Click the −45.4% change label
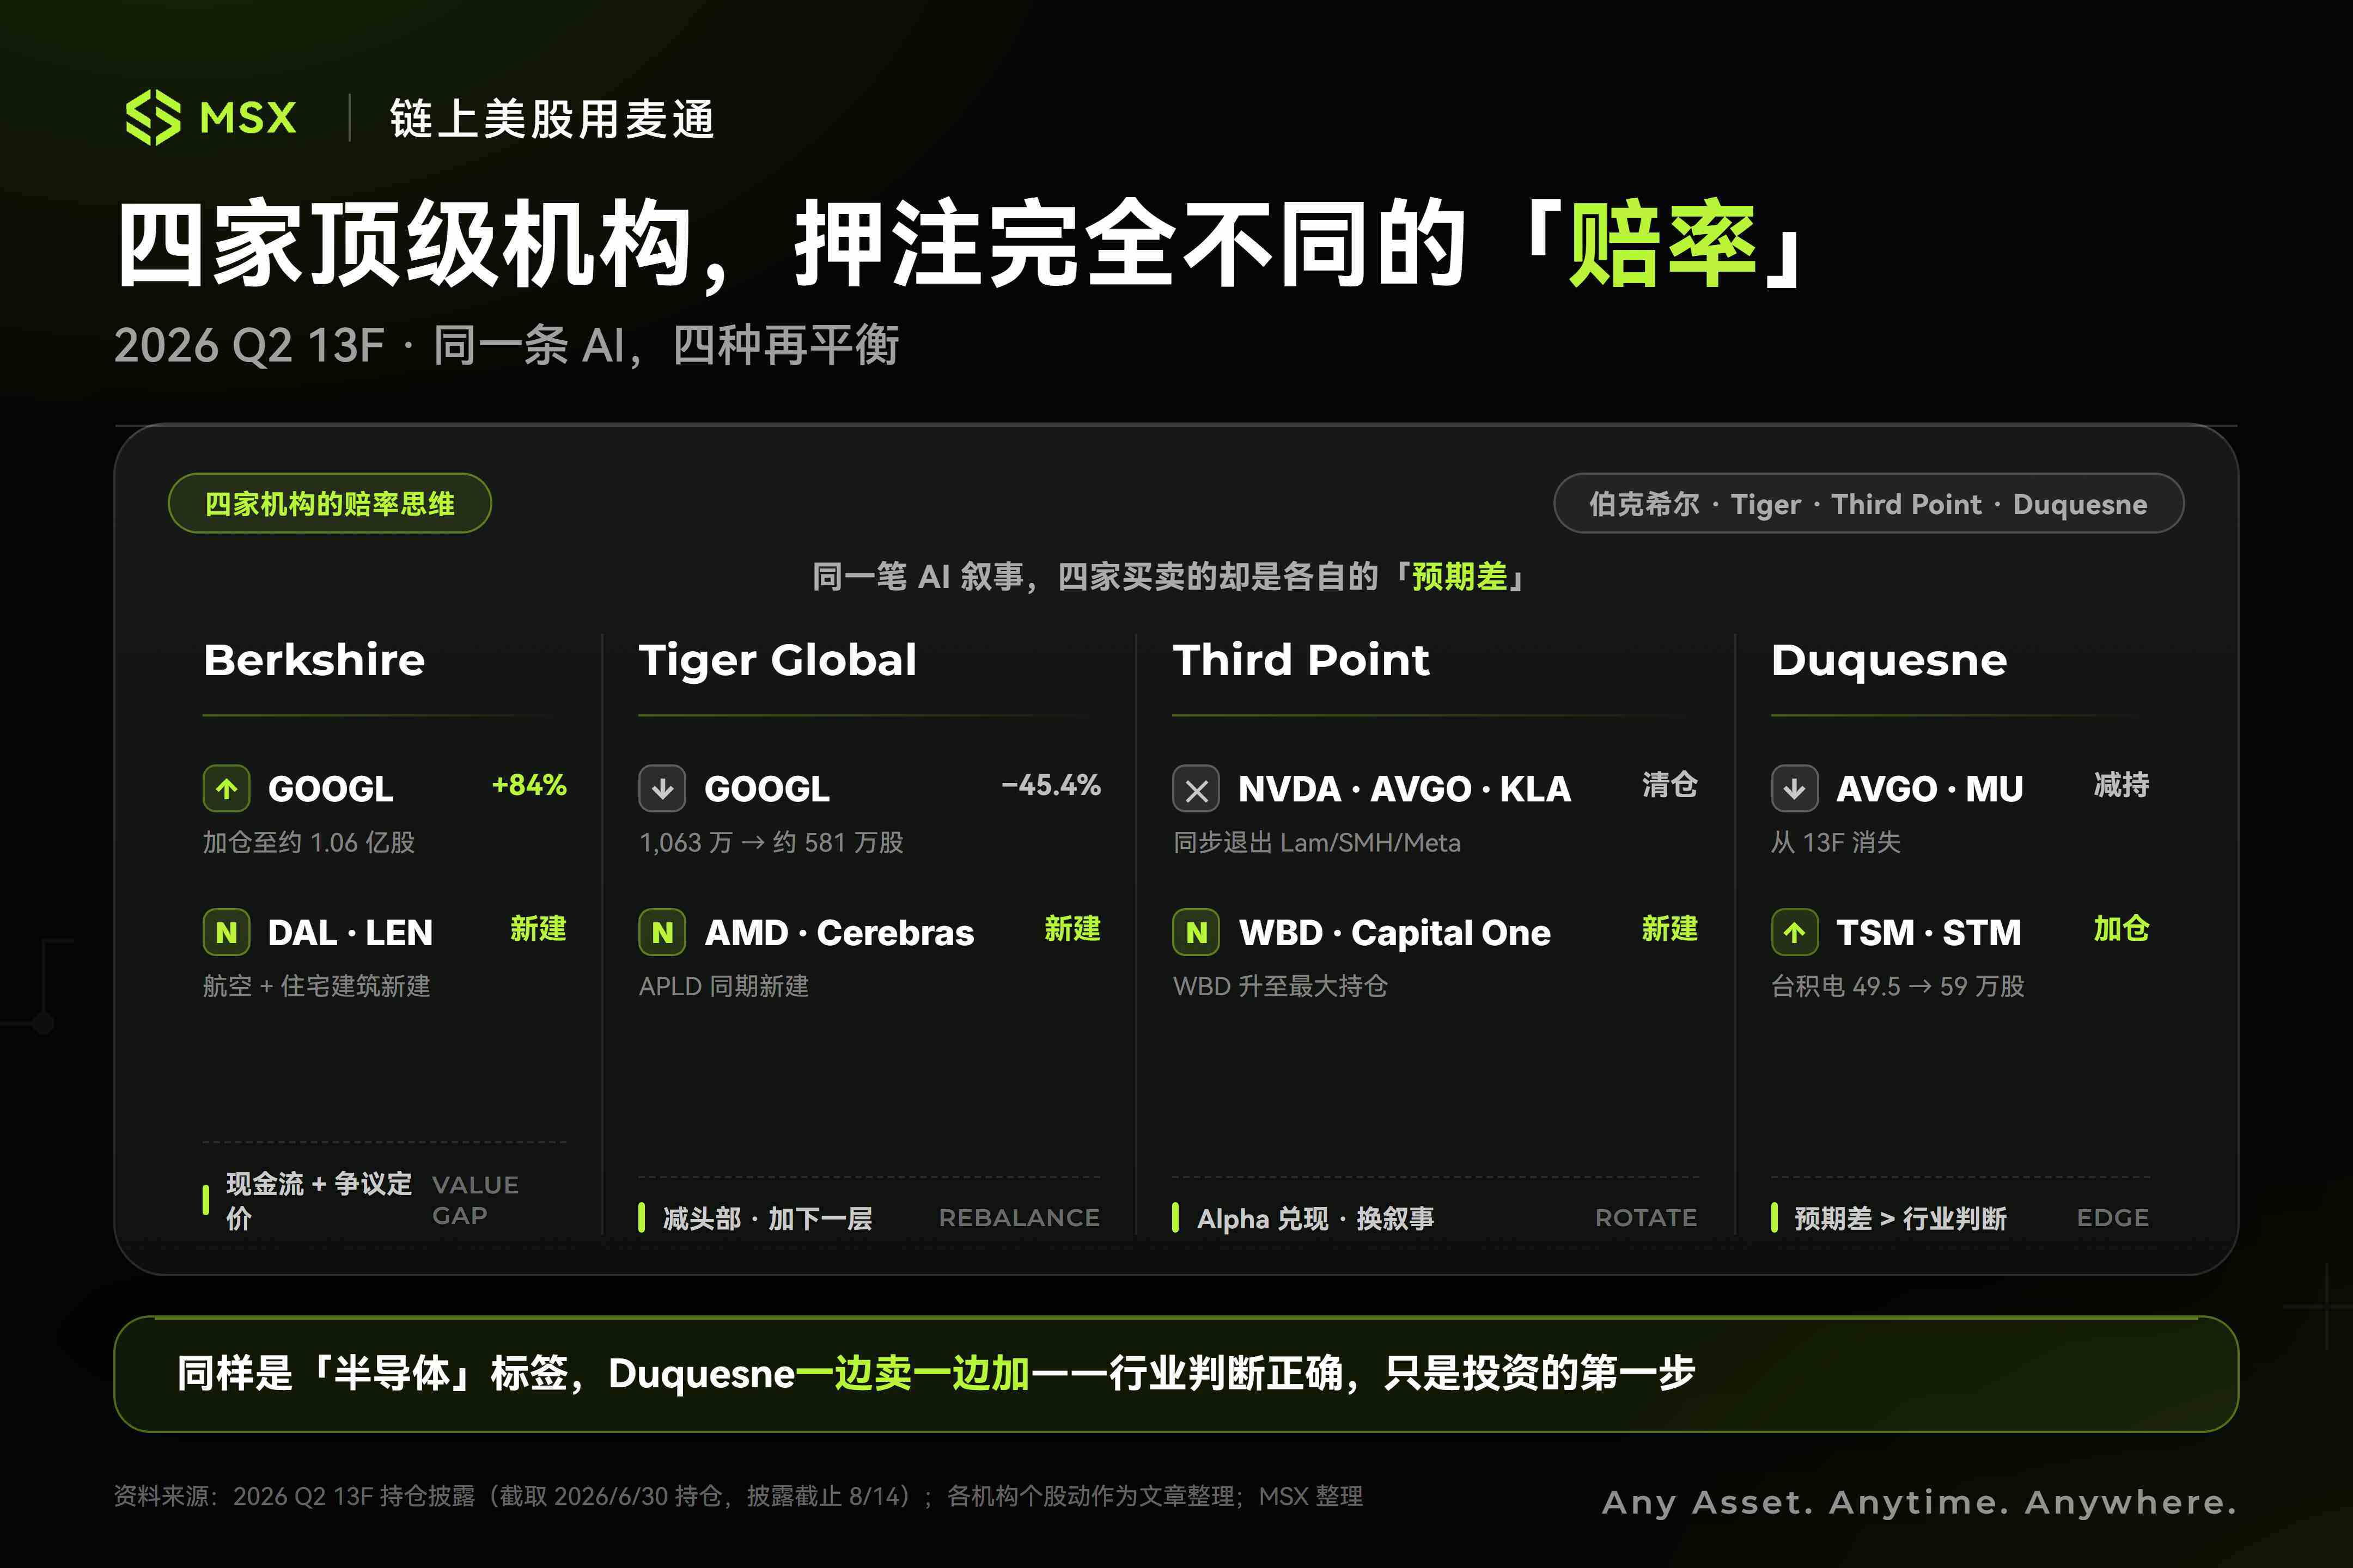2353x1568 pixels. [x=1051, y=785]
